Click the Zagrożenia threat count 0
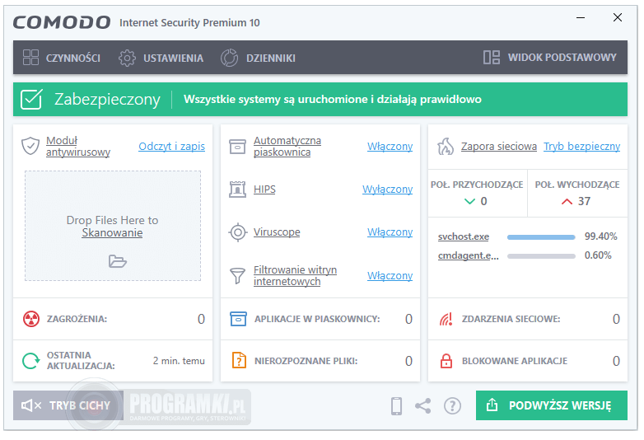 201,319
